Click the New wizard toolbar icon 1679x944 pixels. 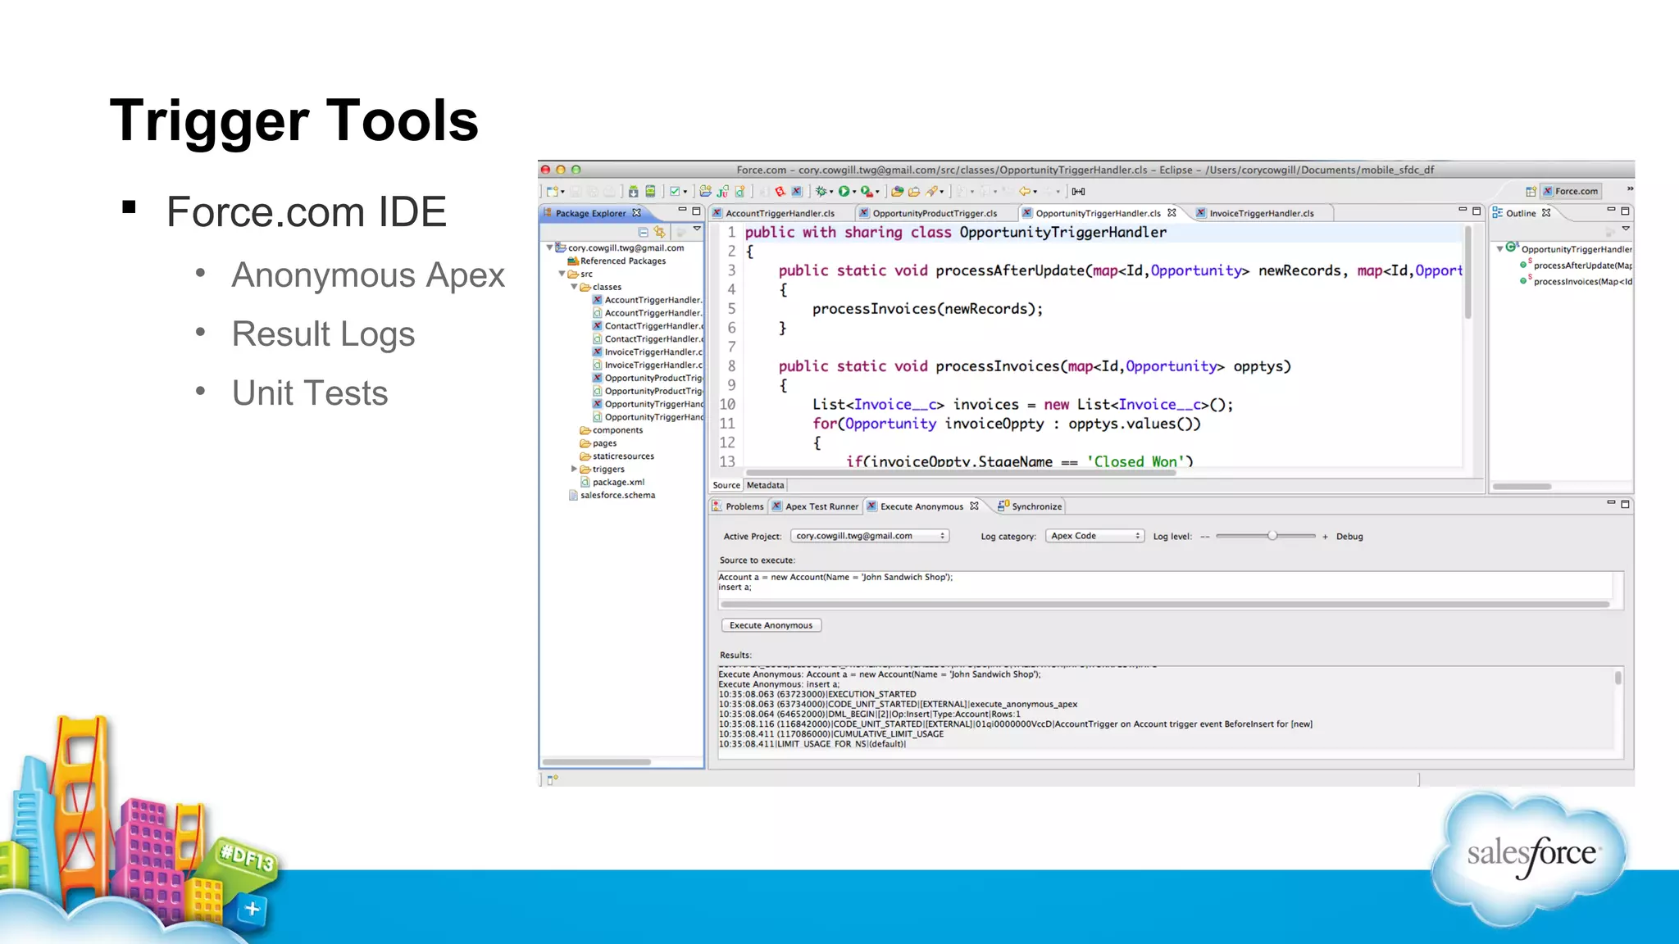pyautogui.click(x=553, y=192)
